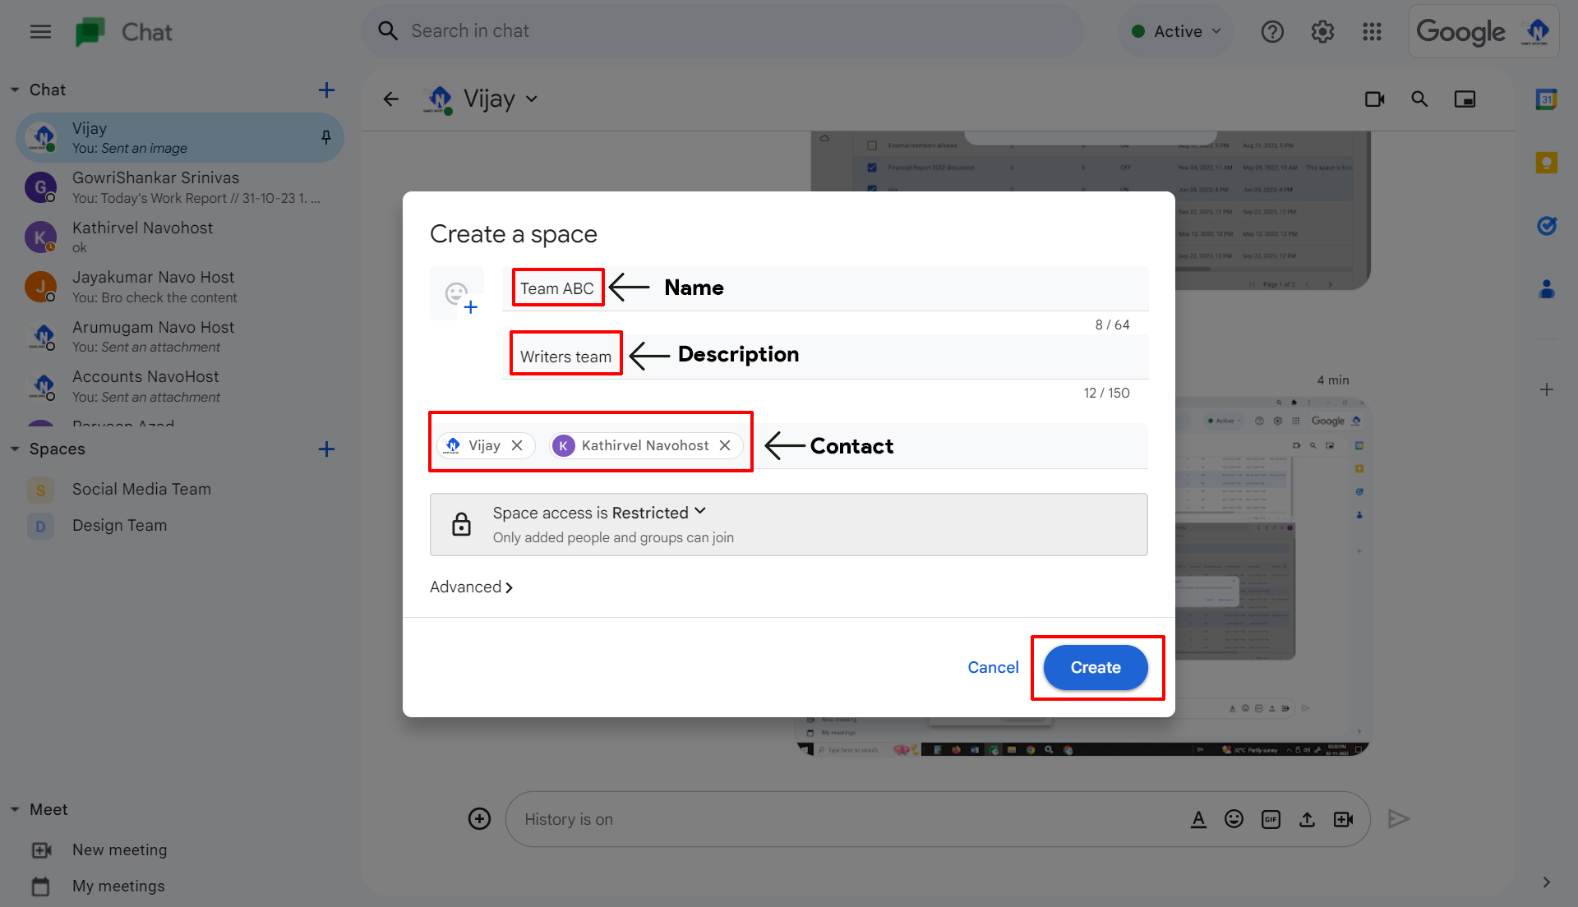Viewport: 1578px width, 907px height.
Task: Open the Google apps grid icon
Action: pos(1372,32)
